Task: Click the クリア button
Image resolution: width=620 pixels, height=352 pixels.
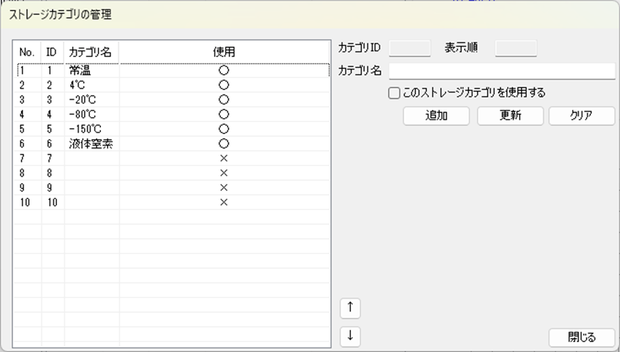Action: (x=581, y=116)
